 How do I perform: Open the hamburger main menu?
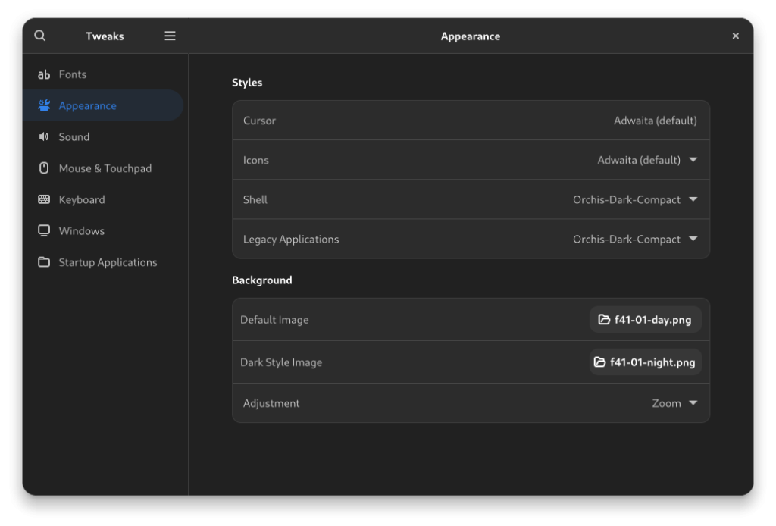(x=170, y=36)
